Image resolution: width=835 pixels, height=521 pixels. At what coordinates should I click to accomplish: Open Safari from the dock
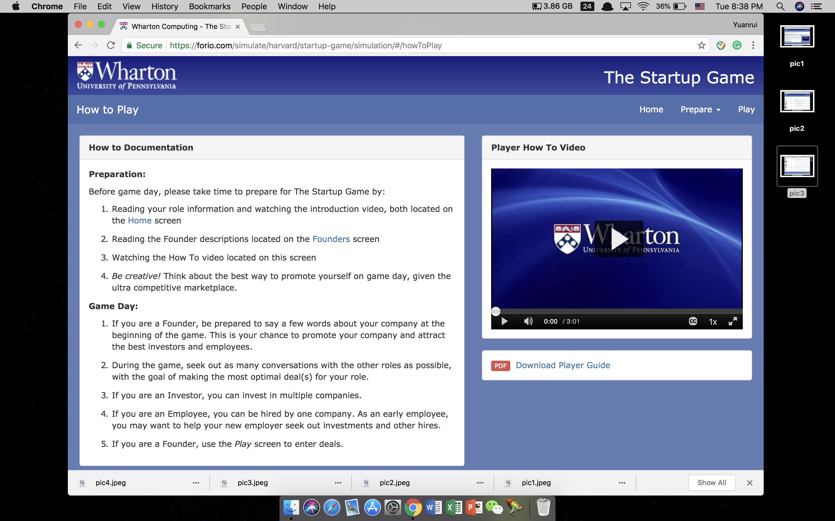point(332,508)
